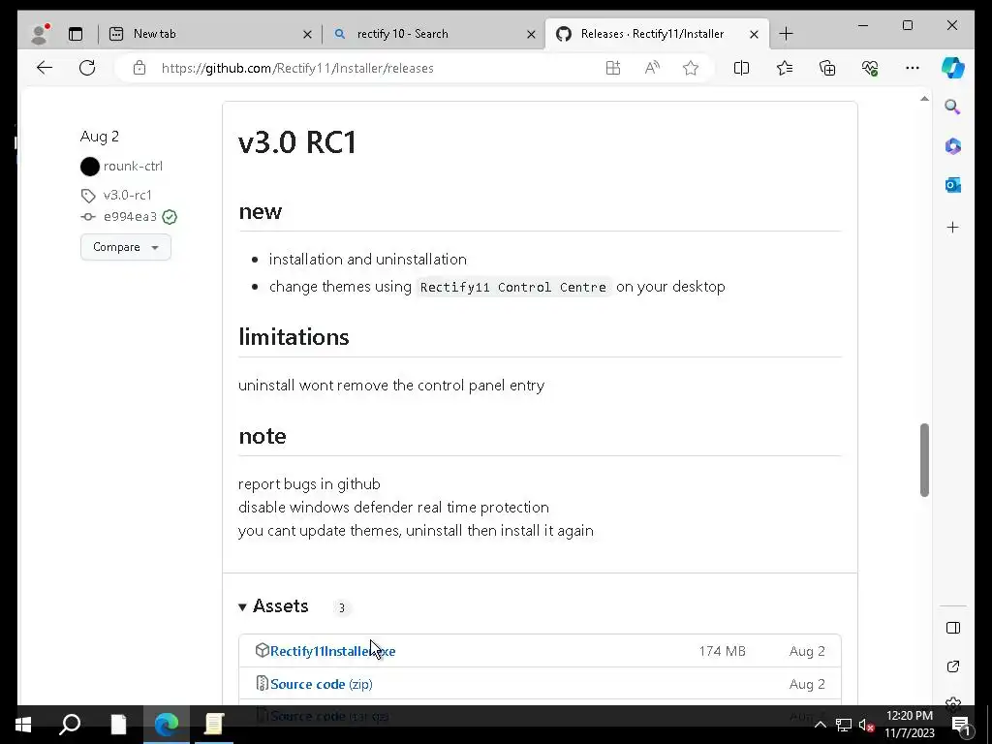Screen dimensions: 992x744
Task: Add this page to favorites
Action: tap(691, 68)
